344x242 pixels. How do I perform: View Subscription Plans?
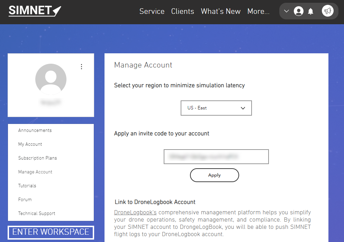tap(37, 158)
